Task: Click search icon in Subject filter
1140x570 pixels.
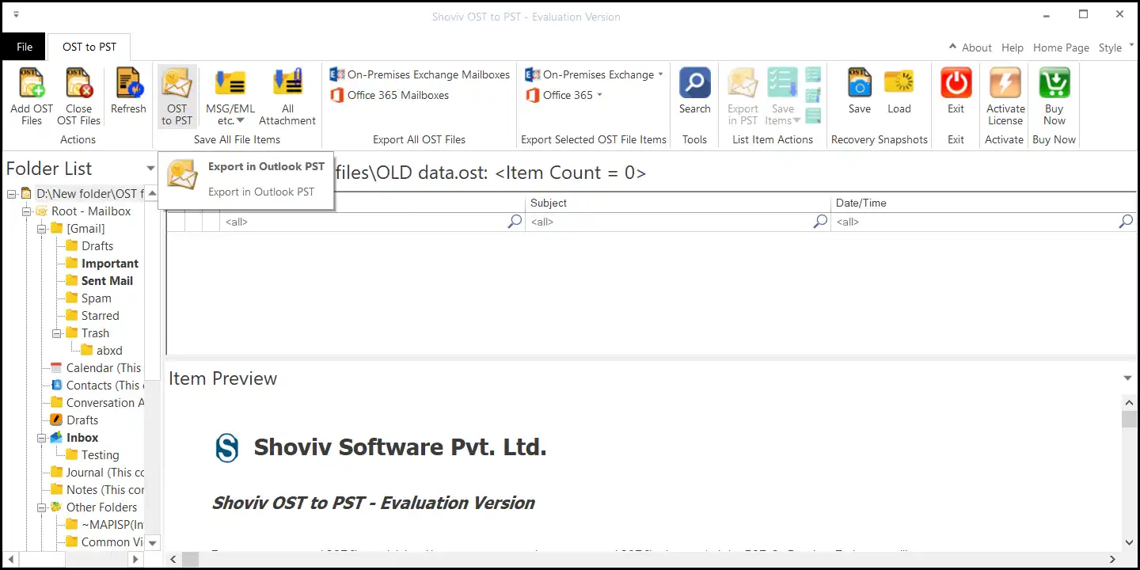Action: point(821,222)
